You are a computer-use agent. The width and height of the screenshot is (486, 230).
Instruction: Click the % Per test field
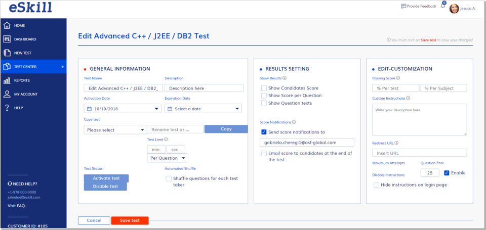(x=395, y=88)
